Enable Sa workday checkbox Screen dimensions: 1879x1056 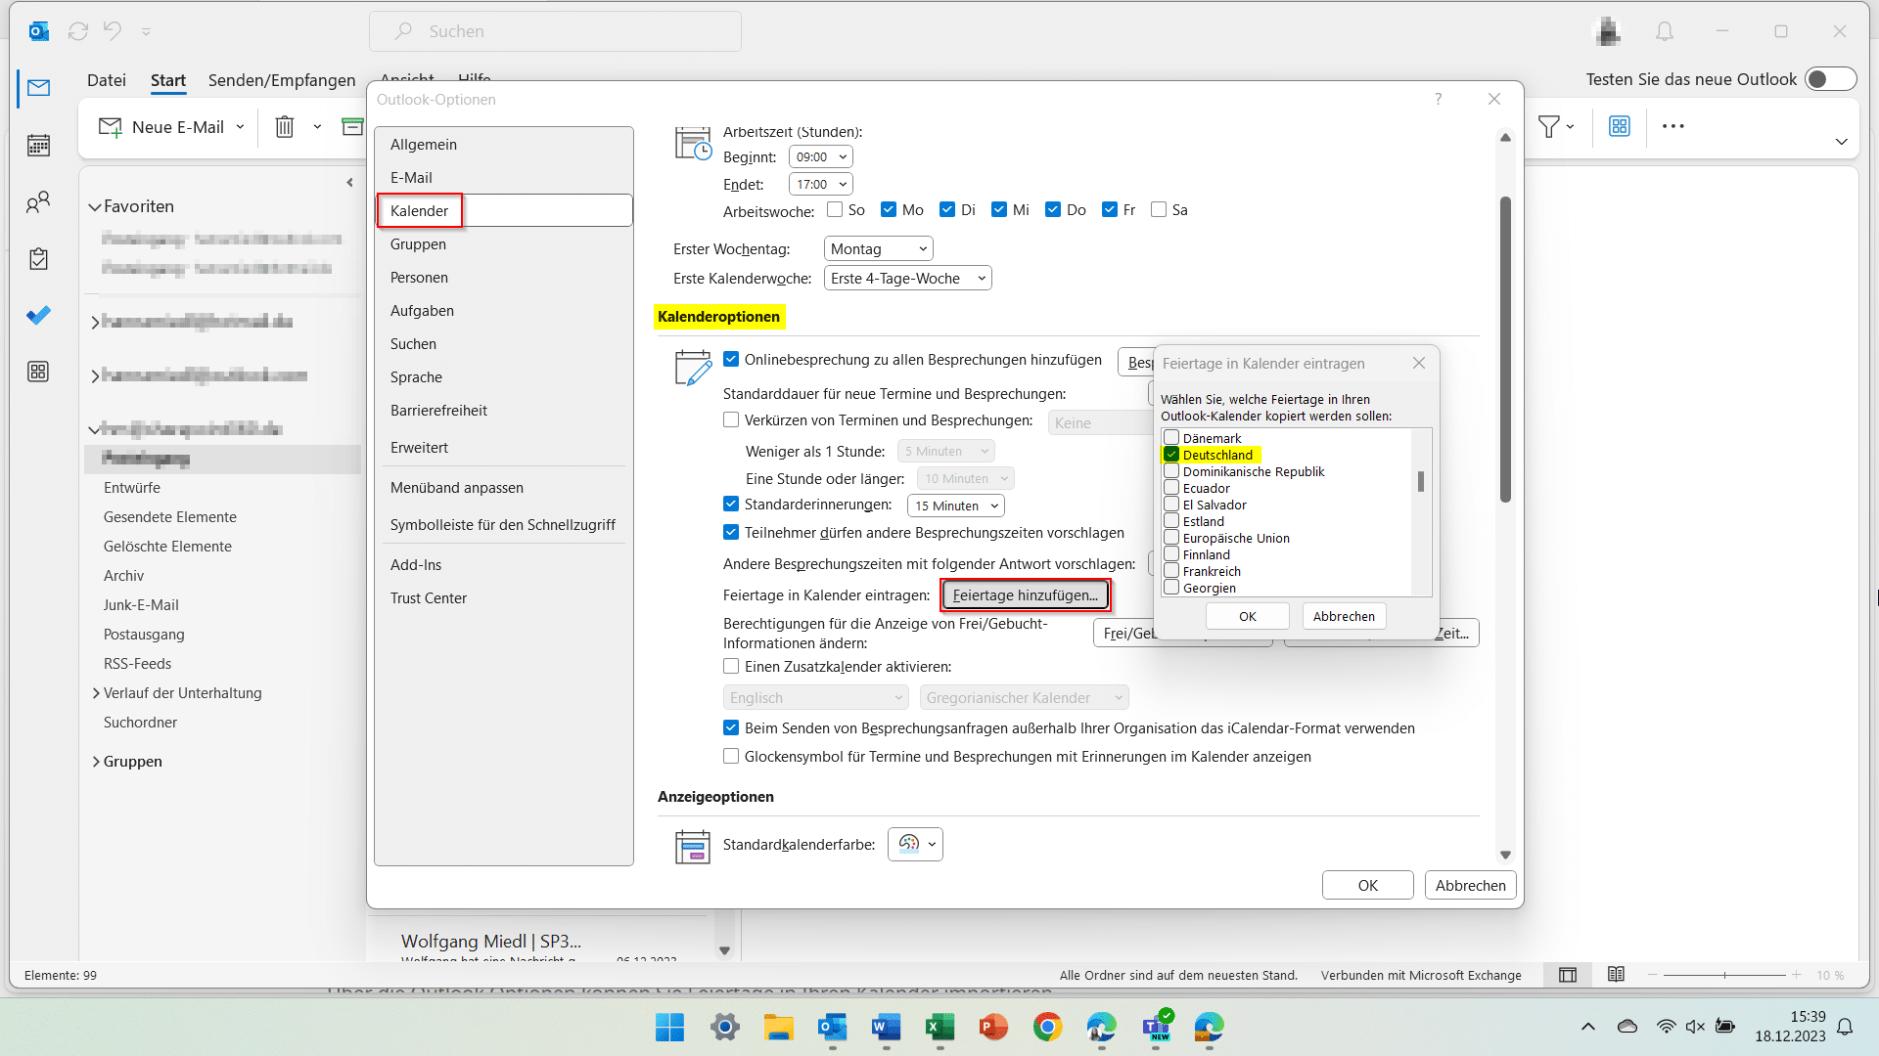(x=1159, y=209)
